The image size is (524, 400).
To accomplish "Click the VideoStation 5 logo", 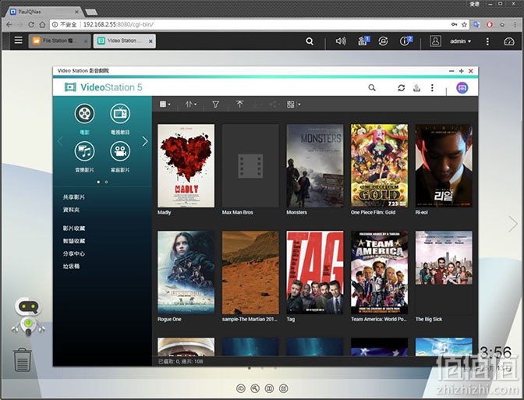I will tap(103, 87).
